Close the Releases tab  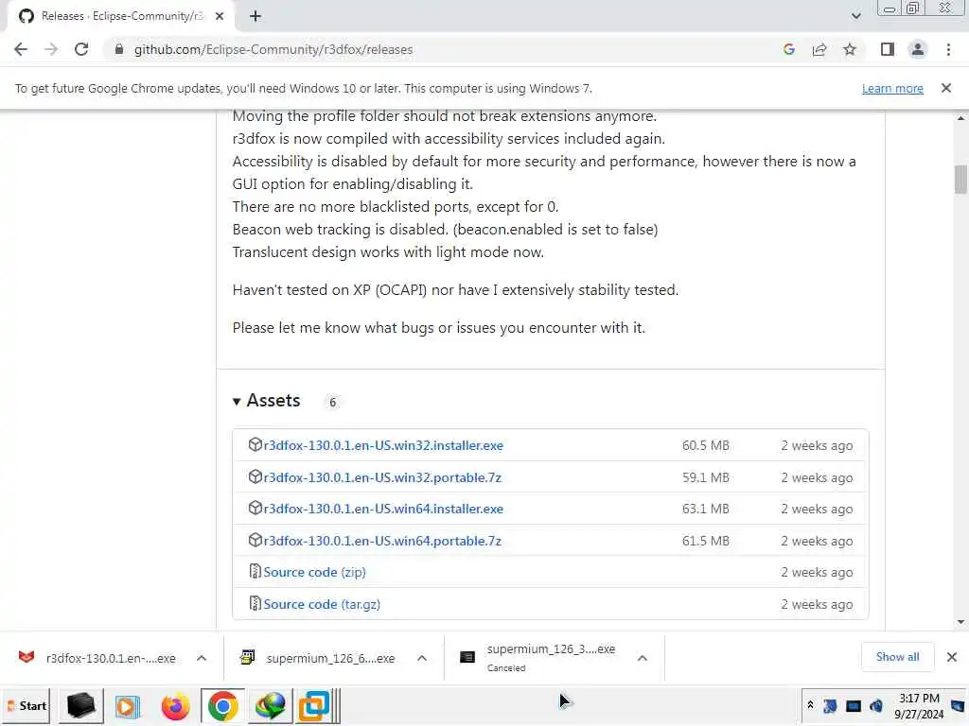[x=220, y=17]
